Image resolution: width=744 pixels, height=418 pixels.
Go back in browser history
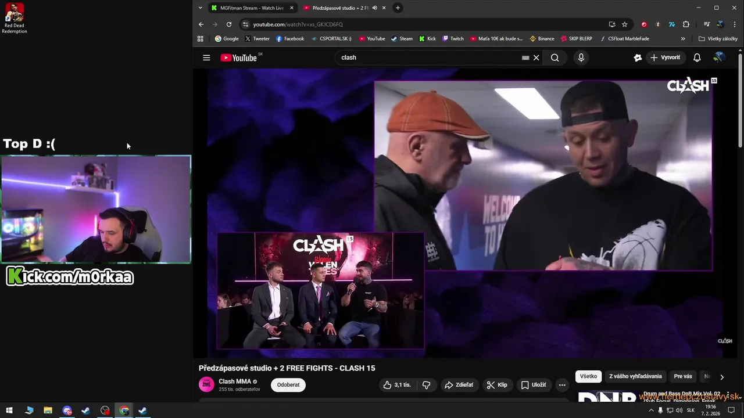tap(201, 24)
